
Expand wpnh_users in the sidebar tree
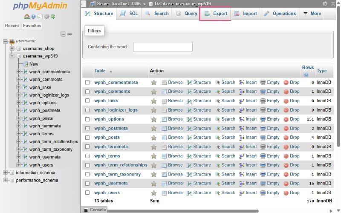click(x=18, y=165)
